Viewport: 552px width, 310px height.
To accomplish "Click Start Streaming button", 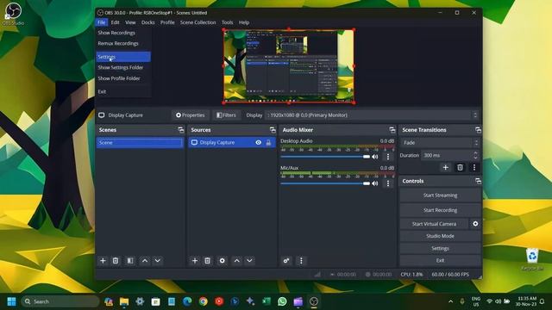I will coord(440,195).
